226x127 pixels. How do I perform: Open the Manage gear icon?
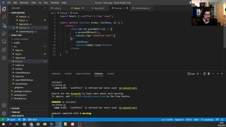click(x=4, y=114)
